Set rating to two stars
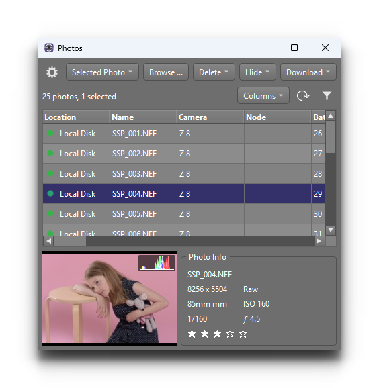Viewport: 379px width, 388px height. click(x=204, y=334)
